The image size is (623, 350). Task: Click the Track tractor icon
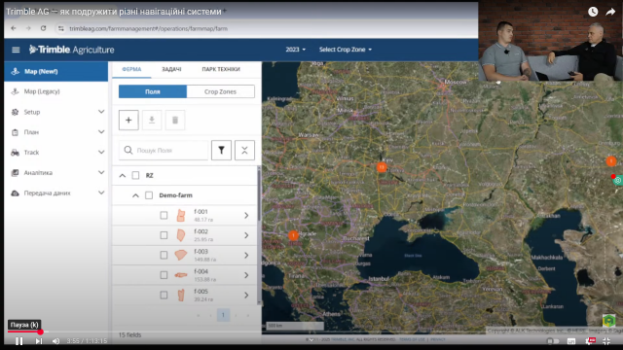click(x=16, y=153)
